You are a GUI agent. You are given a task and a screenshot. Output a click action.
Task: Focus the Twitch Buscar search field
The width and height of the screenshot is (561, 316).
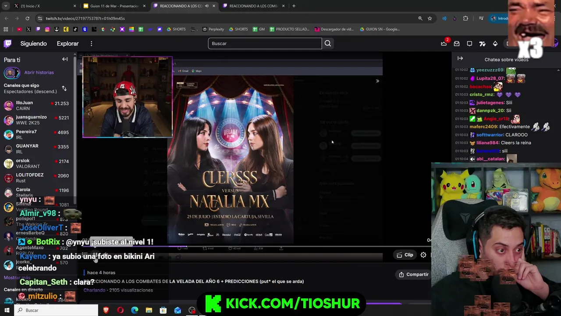[265, 43]
